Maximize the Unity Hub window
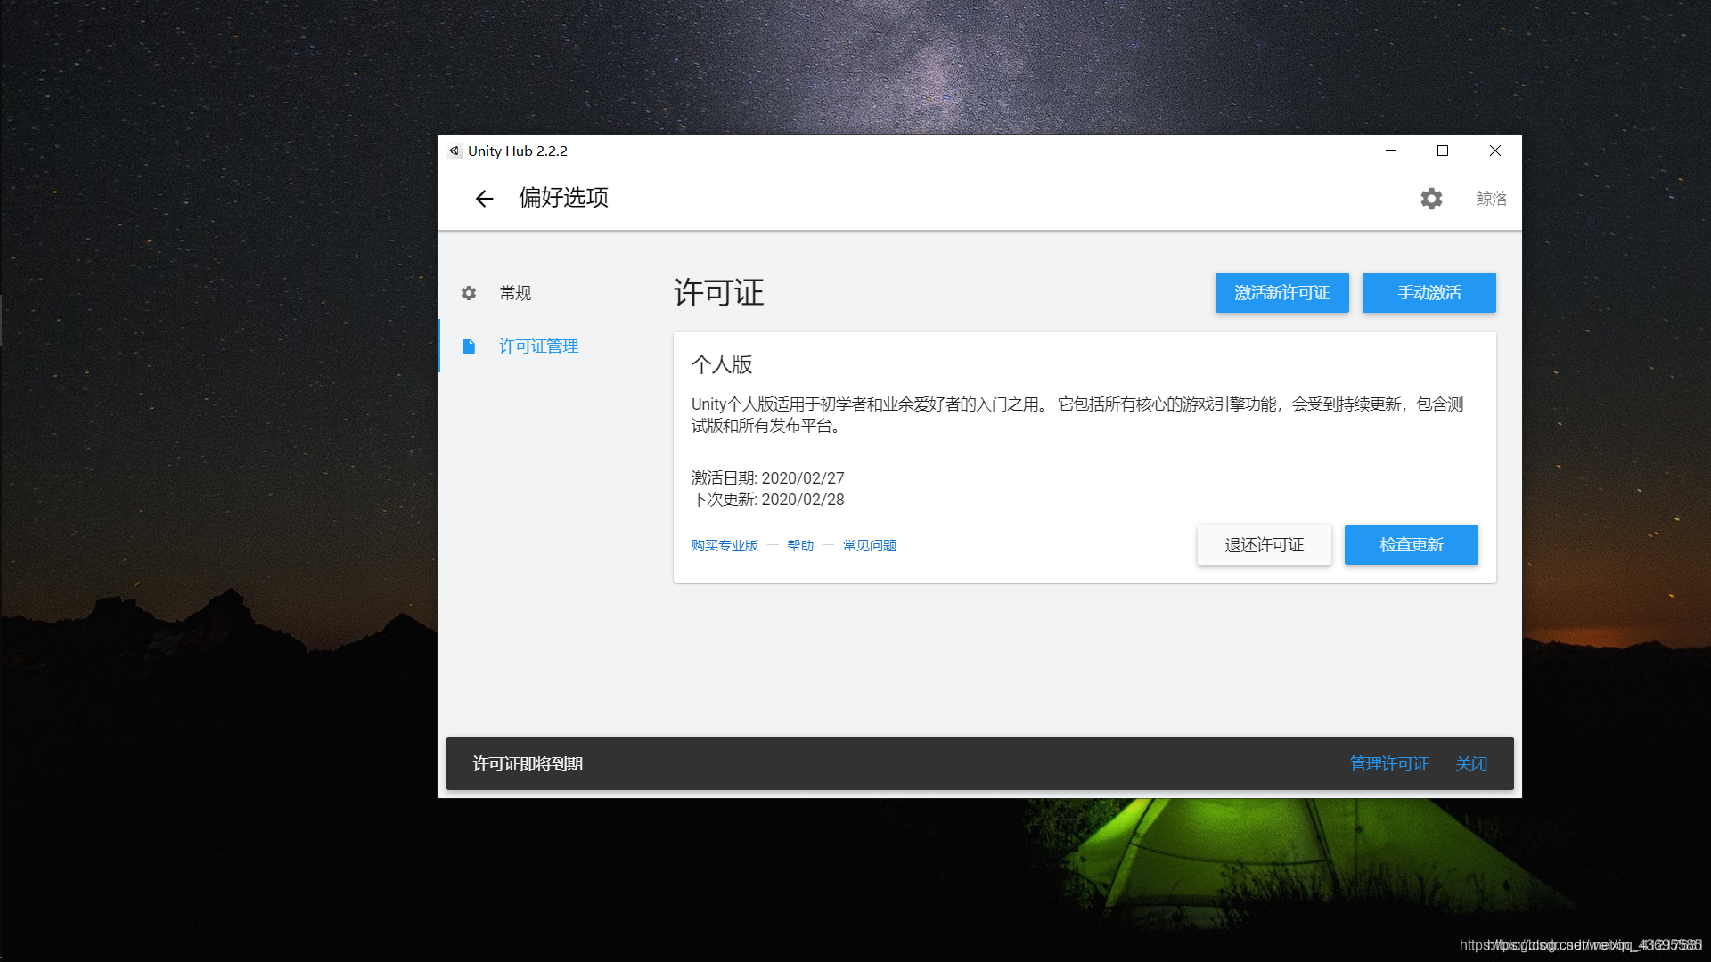 (x=1443, y=151)
